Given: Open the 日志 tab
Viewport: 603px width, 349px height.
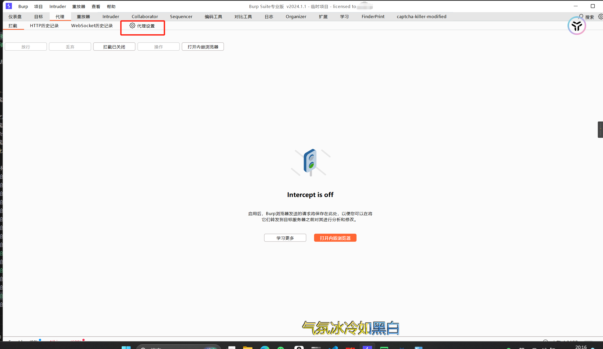Looking at the screenshot, I should 269,17.
